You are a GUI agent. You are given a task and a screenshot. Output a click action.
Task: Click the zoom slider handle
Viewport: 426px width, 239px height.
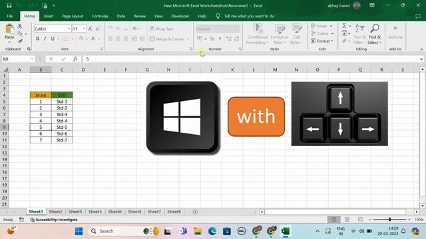389,220
